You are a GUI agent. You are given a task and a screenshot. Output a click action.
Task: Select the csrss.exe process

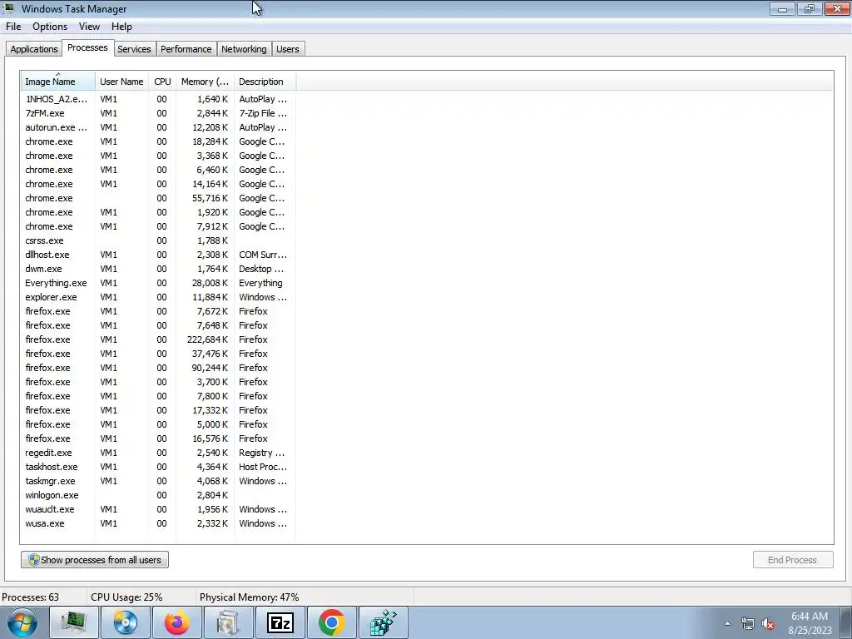pos(158,240)
